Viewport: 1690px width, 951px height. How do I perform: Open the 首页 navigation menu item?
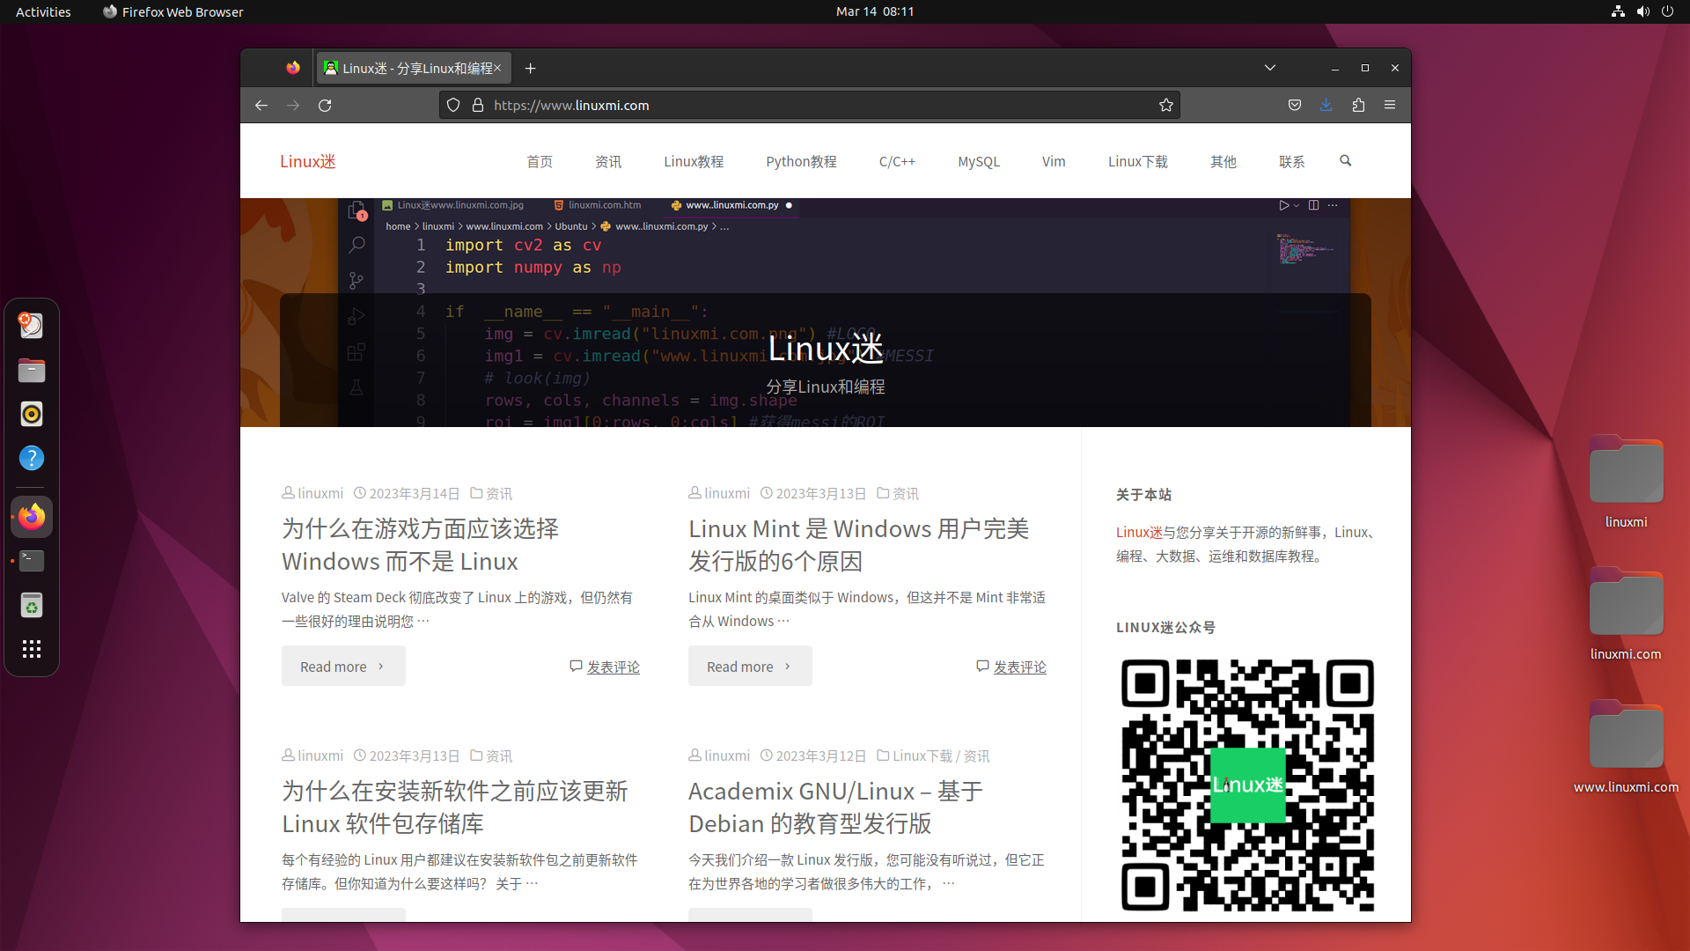click(540, 161)
